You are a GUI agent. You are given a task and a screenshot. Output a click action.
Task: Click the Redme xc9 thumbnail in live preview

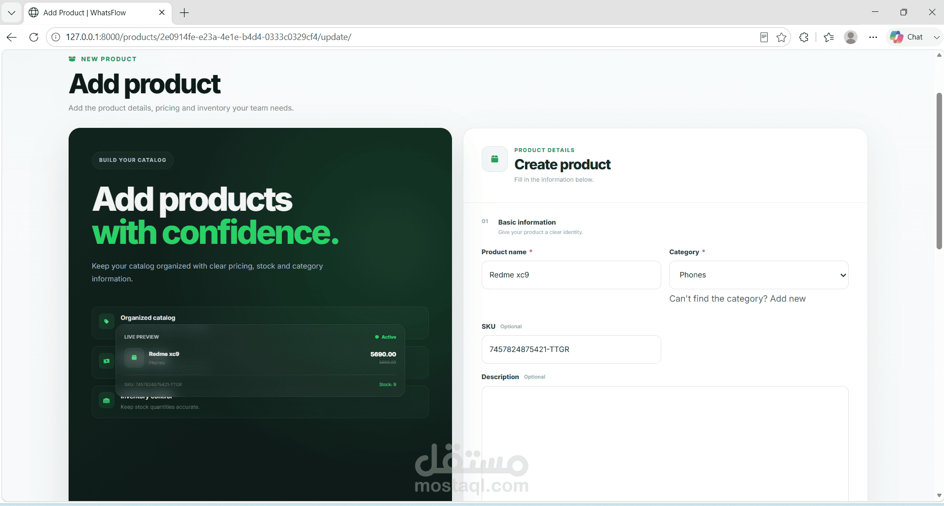(x=134, y=357)
